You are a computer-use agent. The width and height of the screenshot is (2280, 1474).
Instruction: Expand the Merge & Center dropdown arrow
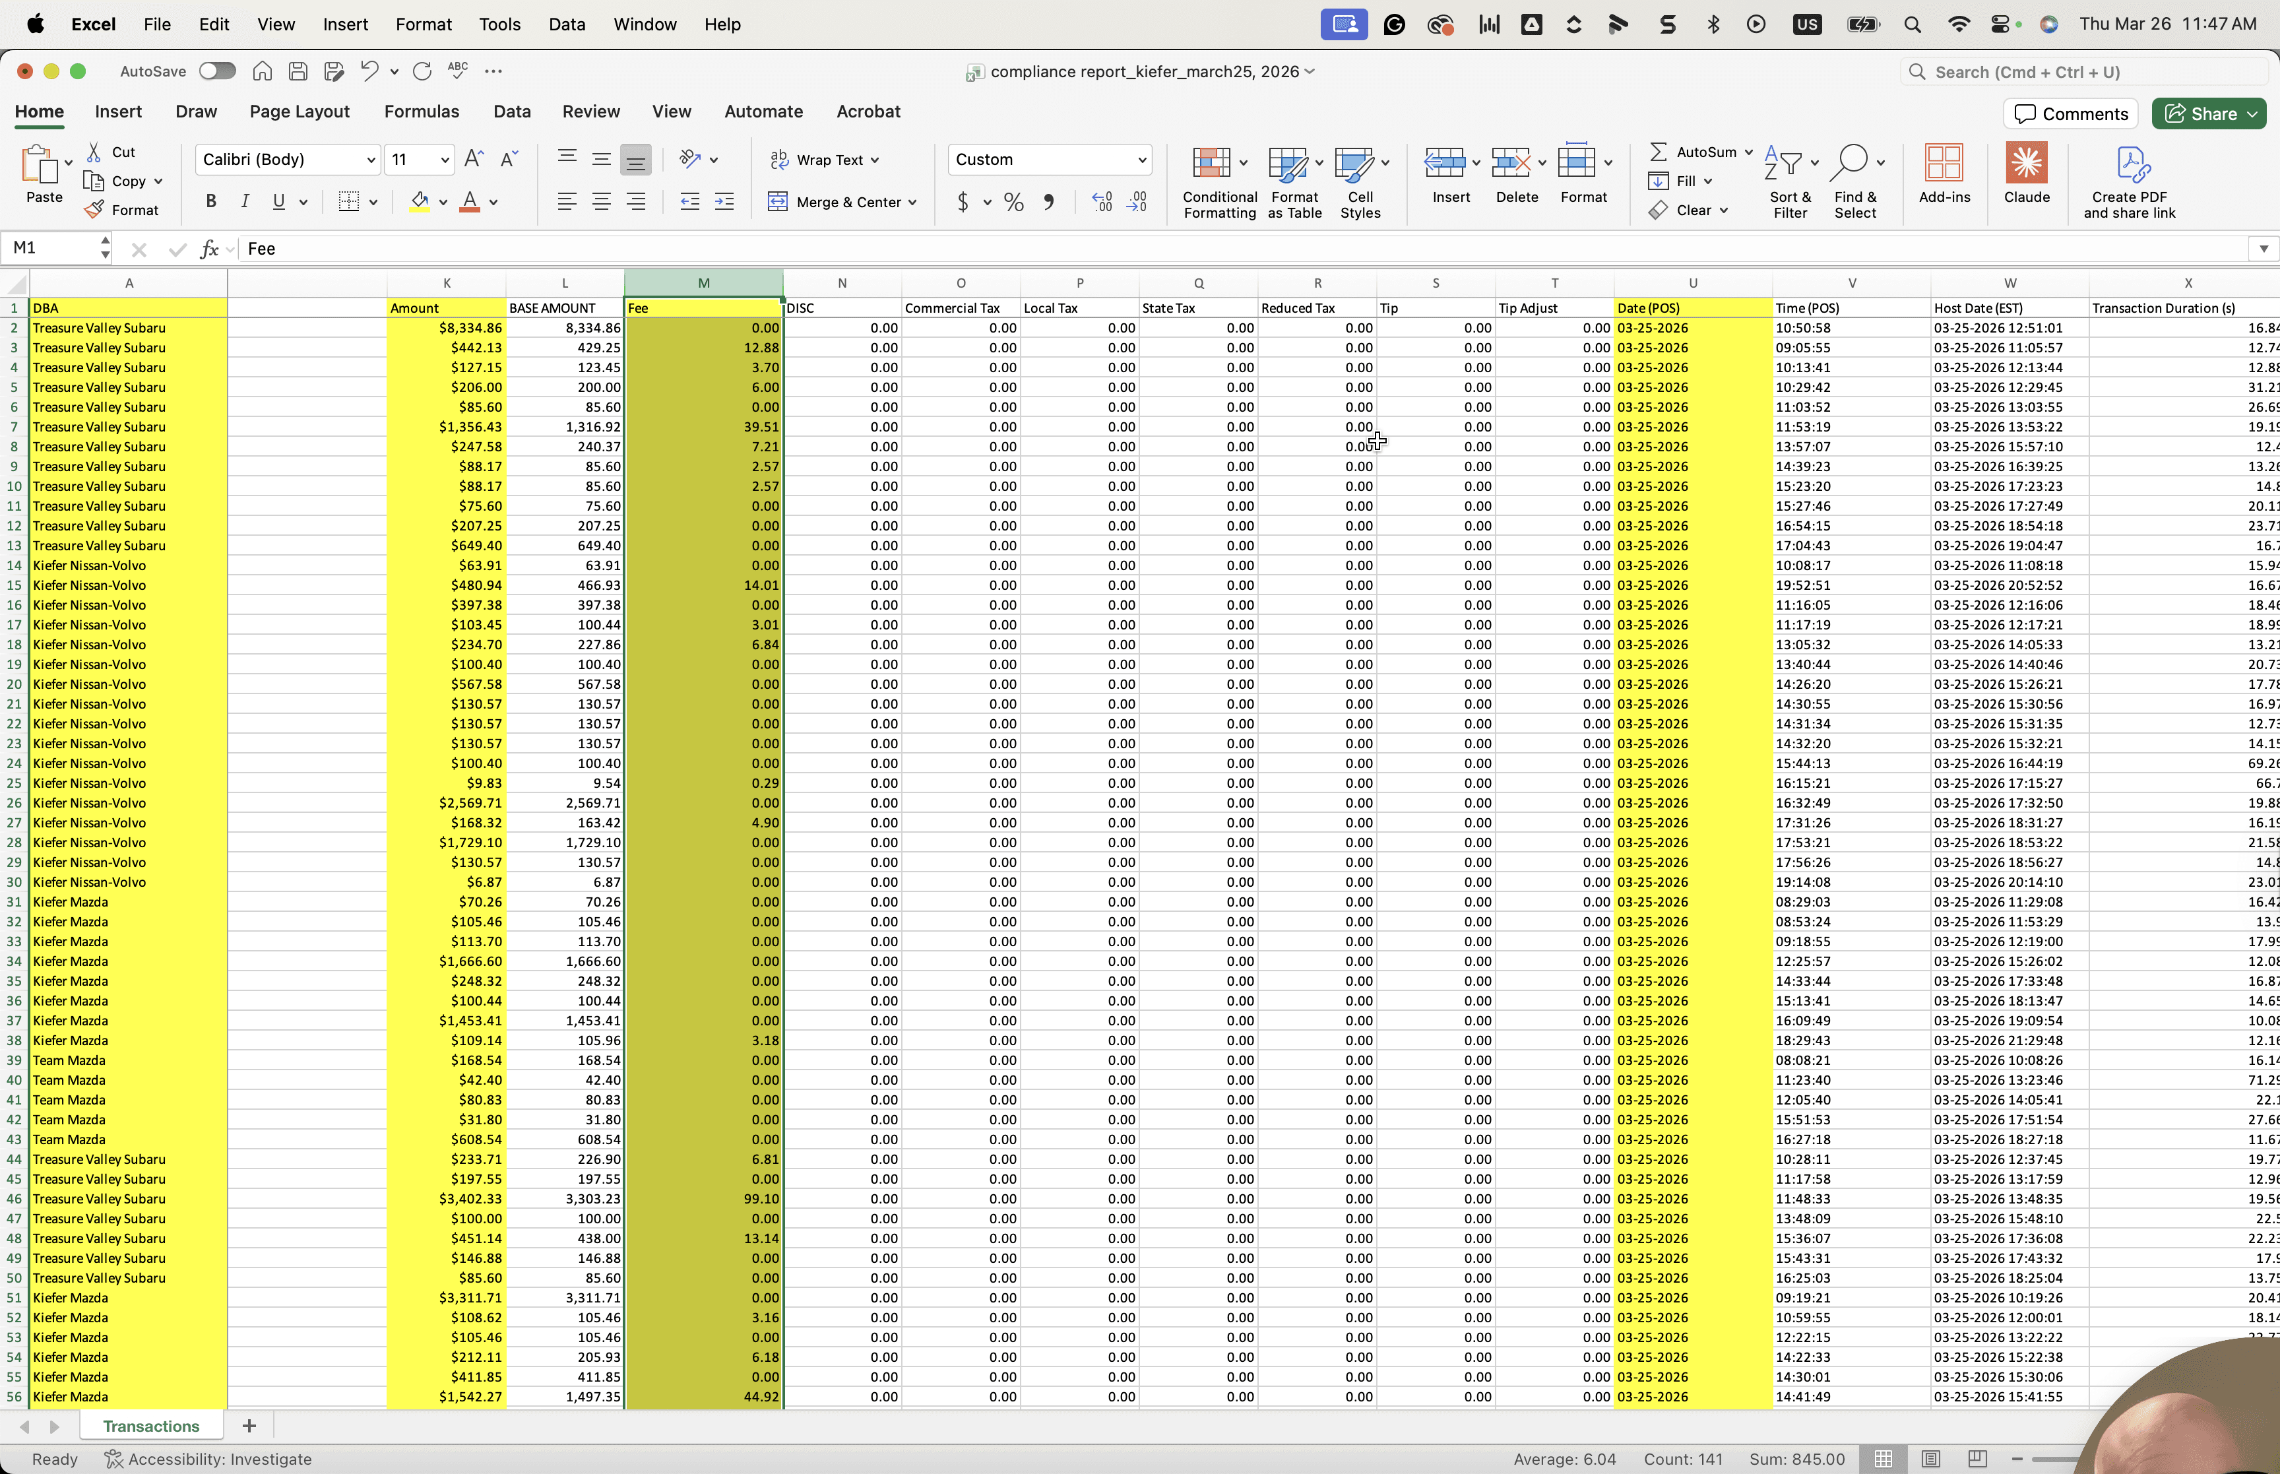pos(913,203)
